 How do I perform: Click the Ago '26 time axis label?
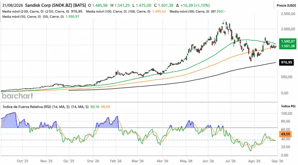(x=254, y=161)
